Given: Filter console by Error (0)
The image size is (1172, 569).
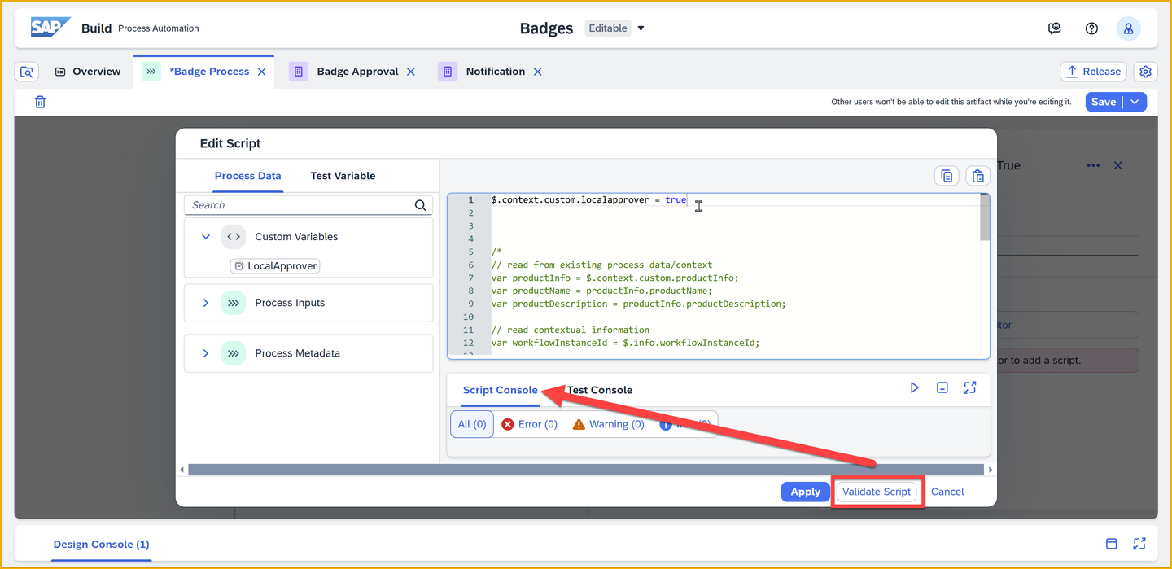Looking at the screenshot, I should click(x=530, y=424).
